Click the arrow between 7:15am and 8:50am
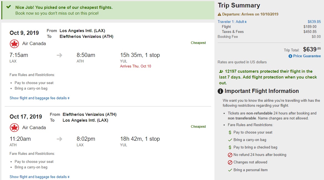 pyautogui.click(x=59, y=55)
